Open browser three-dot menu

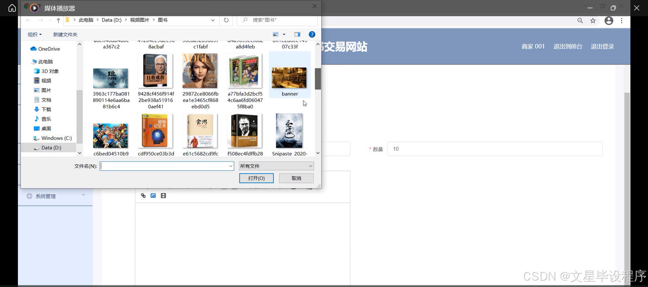click(622, 21)
